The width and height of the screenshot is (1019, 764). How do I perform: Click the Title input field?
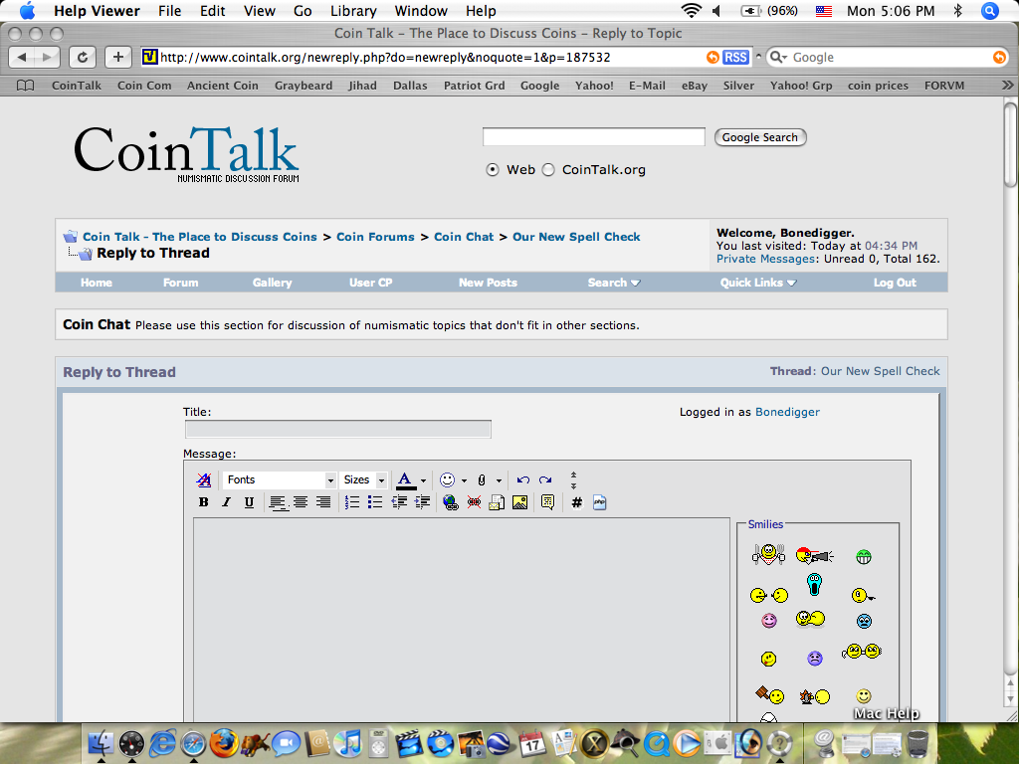[x=338, y=429]
